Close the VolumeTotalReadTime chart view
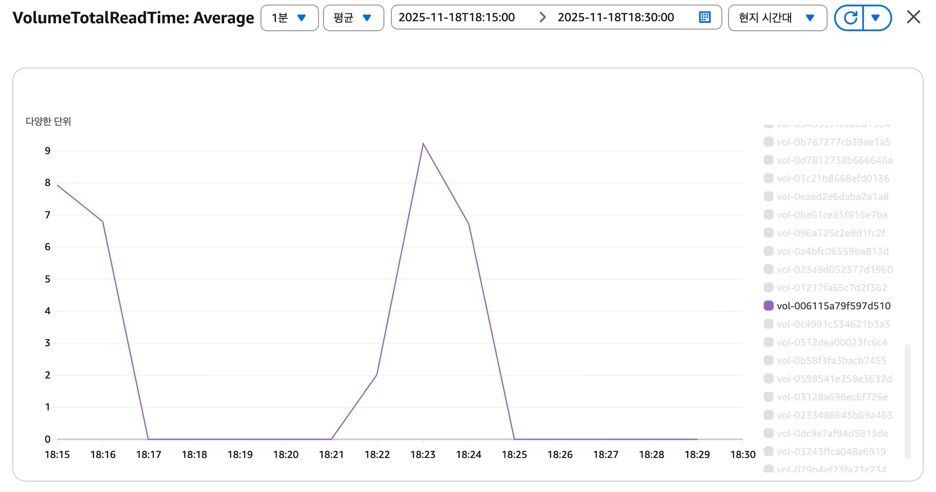The height and width of the screenshot is (492, 936). (x=913, y=17)
